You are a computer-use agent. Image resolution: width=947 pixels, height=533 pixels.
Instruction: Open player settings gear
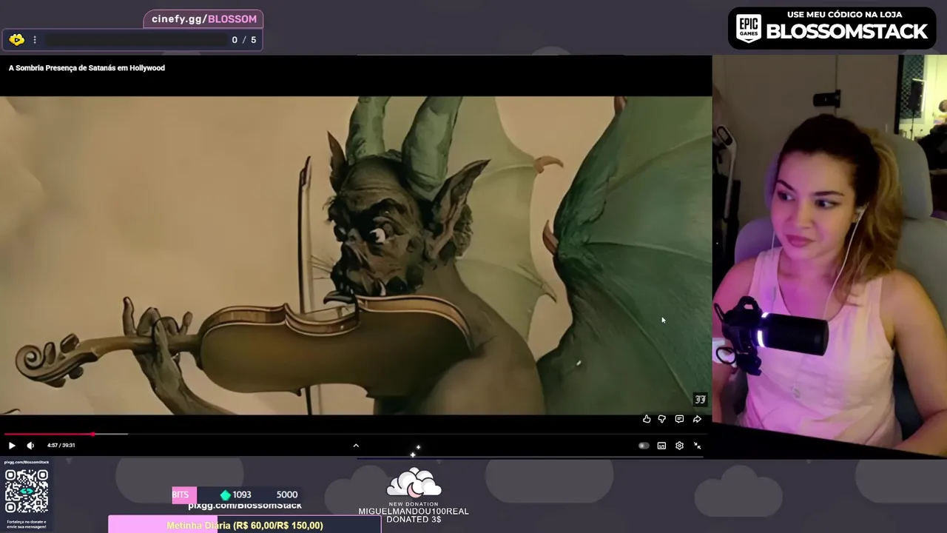point(679,446)
